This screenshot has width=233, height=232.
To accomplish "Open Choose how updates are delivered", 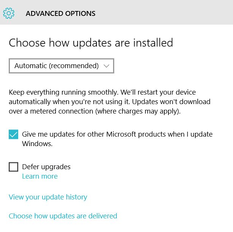I will tap(63, 216).
